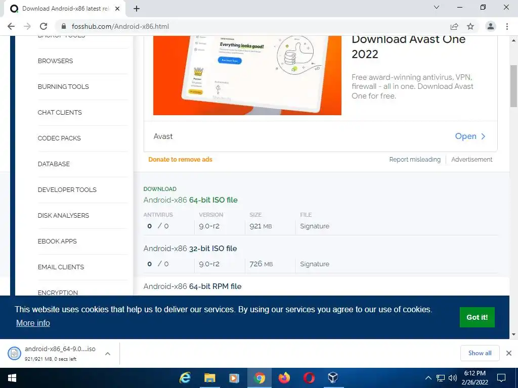
Task: Click scrollbar up arrow
Action: pyautogui.click(x=513, y=40)
